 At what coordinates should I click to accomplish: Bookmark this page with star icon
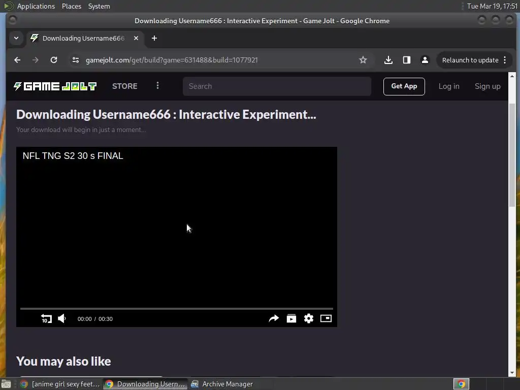[363, 60]
